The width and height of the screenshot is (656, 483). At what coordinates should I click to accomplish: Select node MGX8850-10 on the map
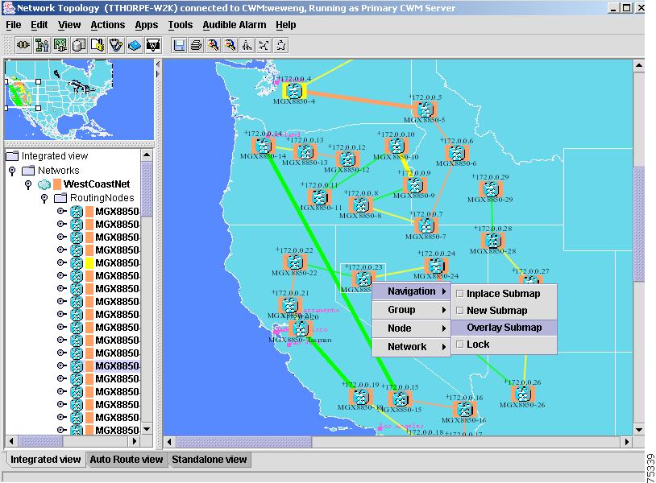point(397,146)
